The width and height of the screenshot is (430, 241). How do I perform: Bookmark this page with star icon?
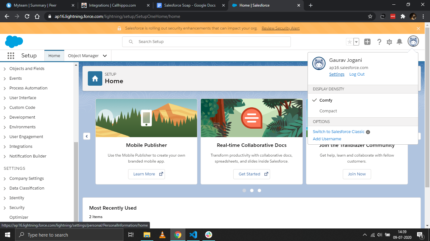pos(370,16)
